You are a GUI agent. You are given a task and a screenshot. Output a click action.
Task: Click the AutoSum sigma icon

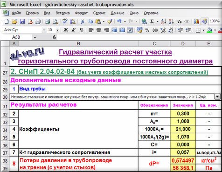[x=152, y=21]
